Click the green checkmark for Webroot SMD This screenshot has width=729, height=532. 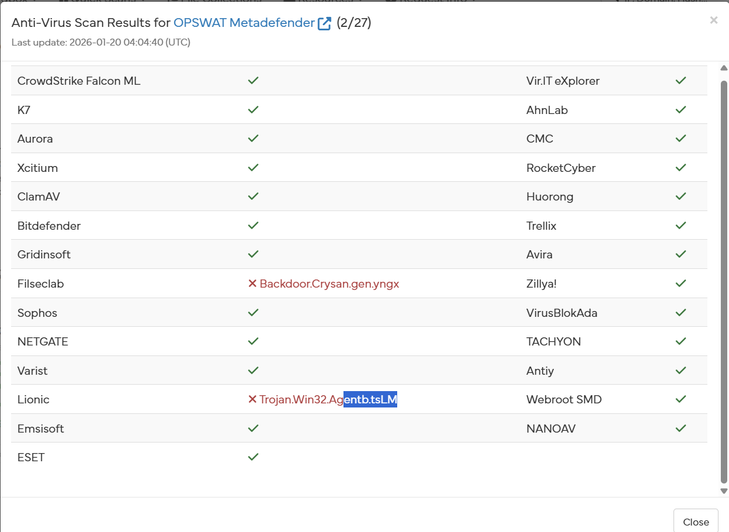pos(681,399)
